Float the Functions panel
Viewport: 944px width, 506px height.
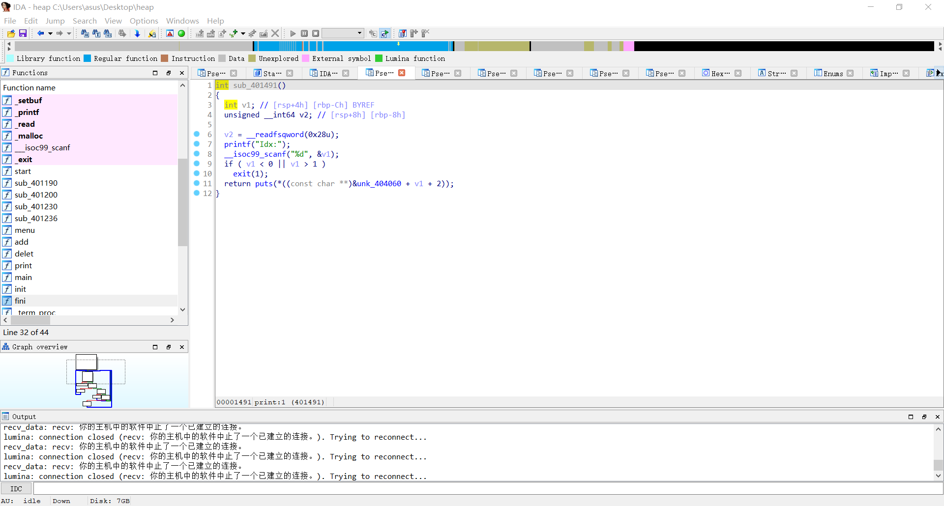(x=169, y=73)
